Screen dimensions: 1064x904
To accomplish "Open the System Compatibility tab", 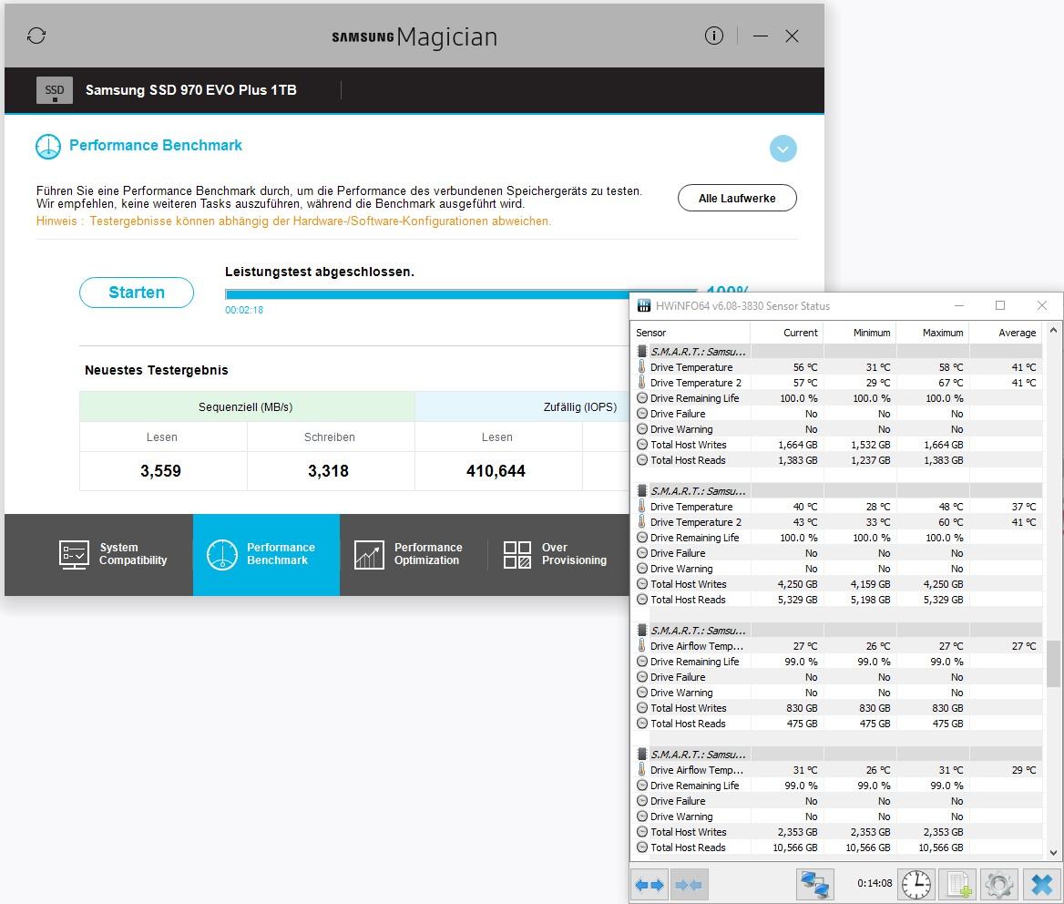I will tap(113, 554).
